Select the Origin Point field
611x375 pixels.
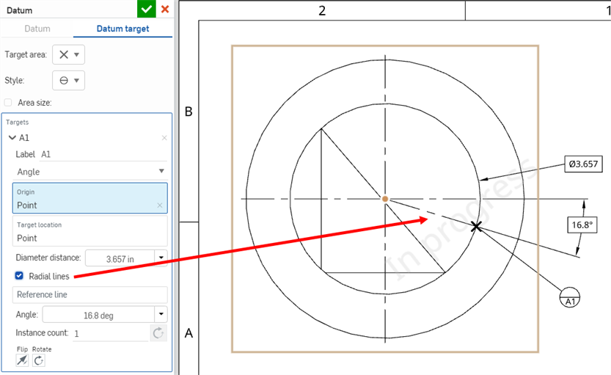tap(90, 198)
